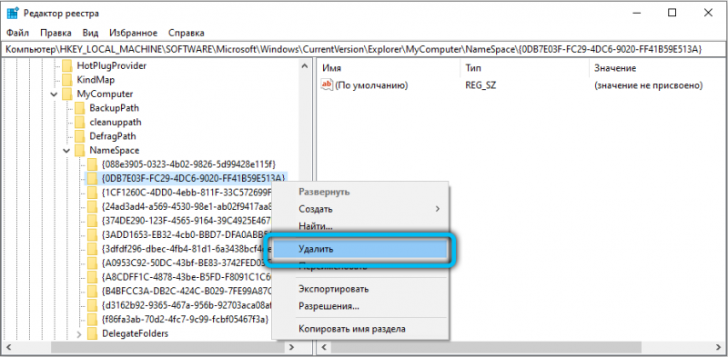Choose Создать in the context menu

(x=359, y=209)
